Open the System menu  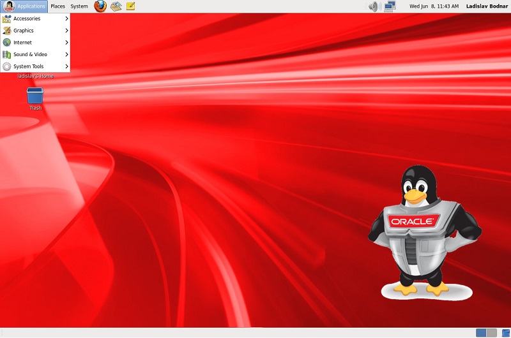point(79,6)
